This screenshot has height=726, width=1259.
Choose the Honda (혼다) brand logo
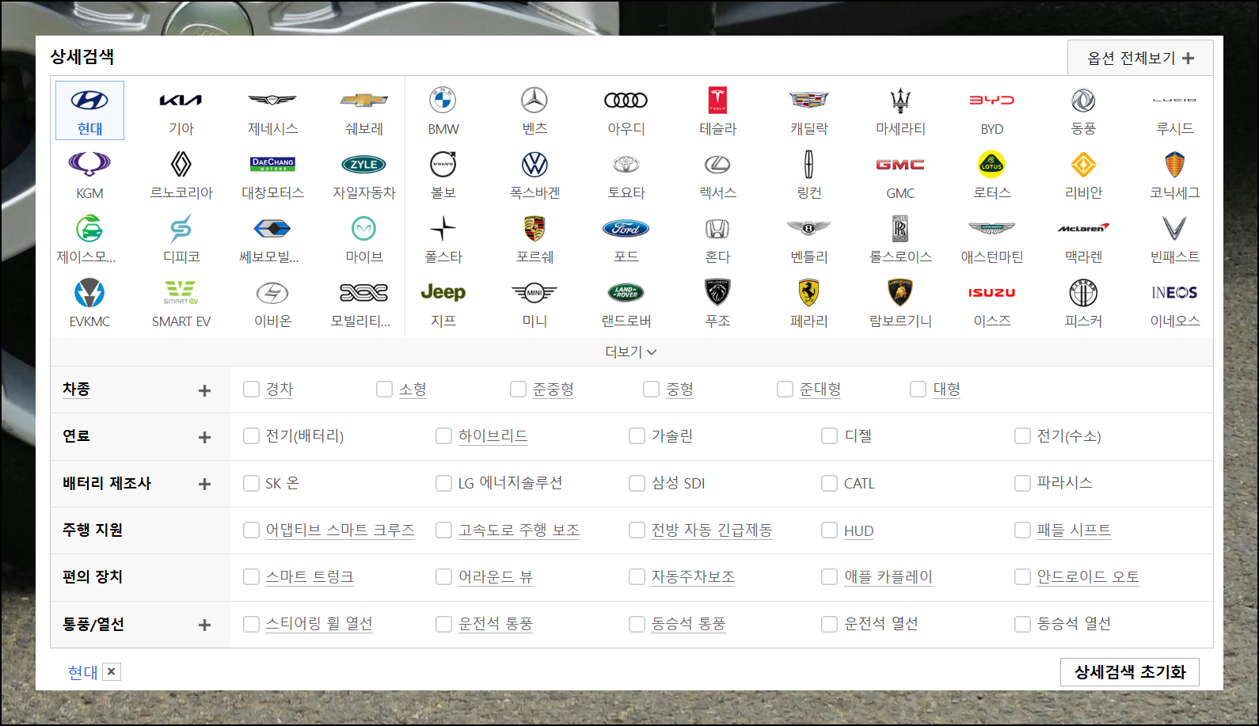pyautogui.click(x=717, y=229)
